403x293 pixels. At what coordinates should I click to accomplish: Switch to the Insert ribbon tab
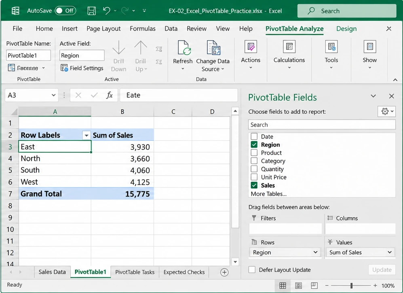point(70,29)
